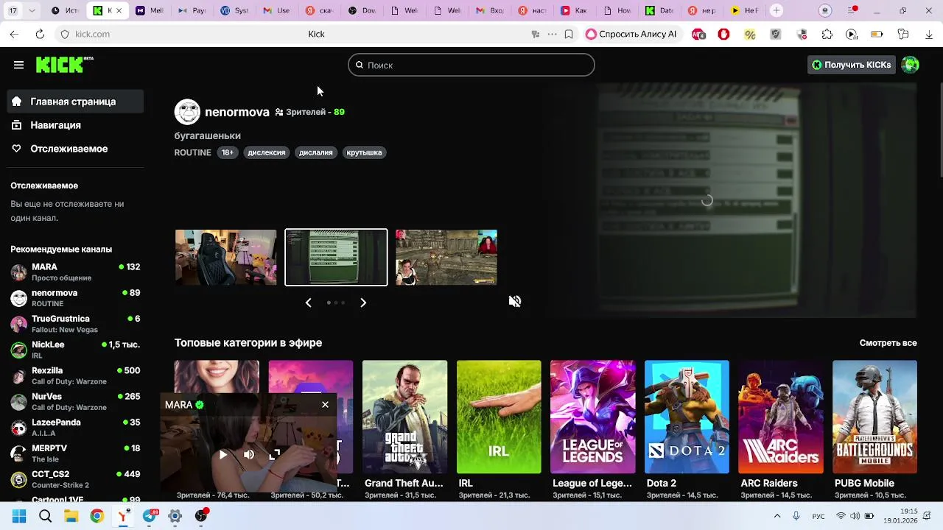Switch to the Pay tab
The height and width of the screenshot is (530, 943).
pyautogui.click(x=192, y=11)
